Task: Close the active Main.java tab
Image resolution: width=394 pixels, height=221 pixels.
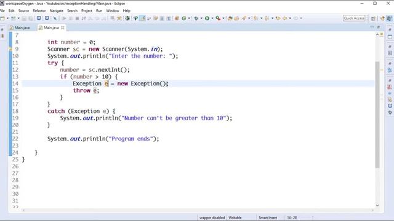Action: [63, 28]
